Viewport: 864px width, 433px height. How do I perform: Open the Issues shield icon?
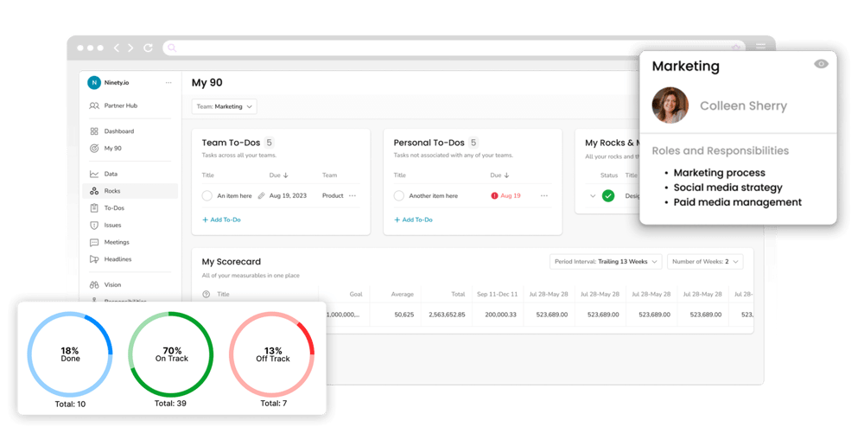[93, 225]
